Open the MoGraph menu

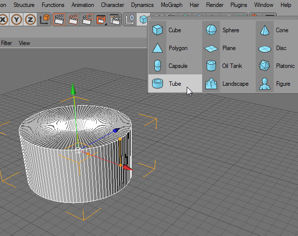tap(172, 5)
